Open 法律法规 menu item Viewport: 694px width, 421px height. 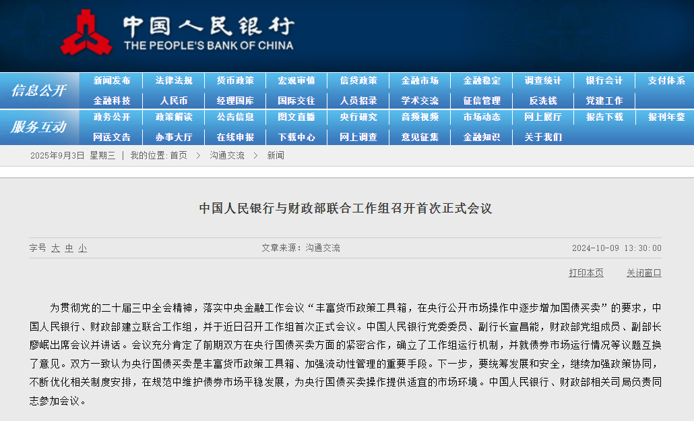174,81
